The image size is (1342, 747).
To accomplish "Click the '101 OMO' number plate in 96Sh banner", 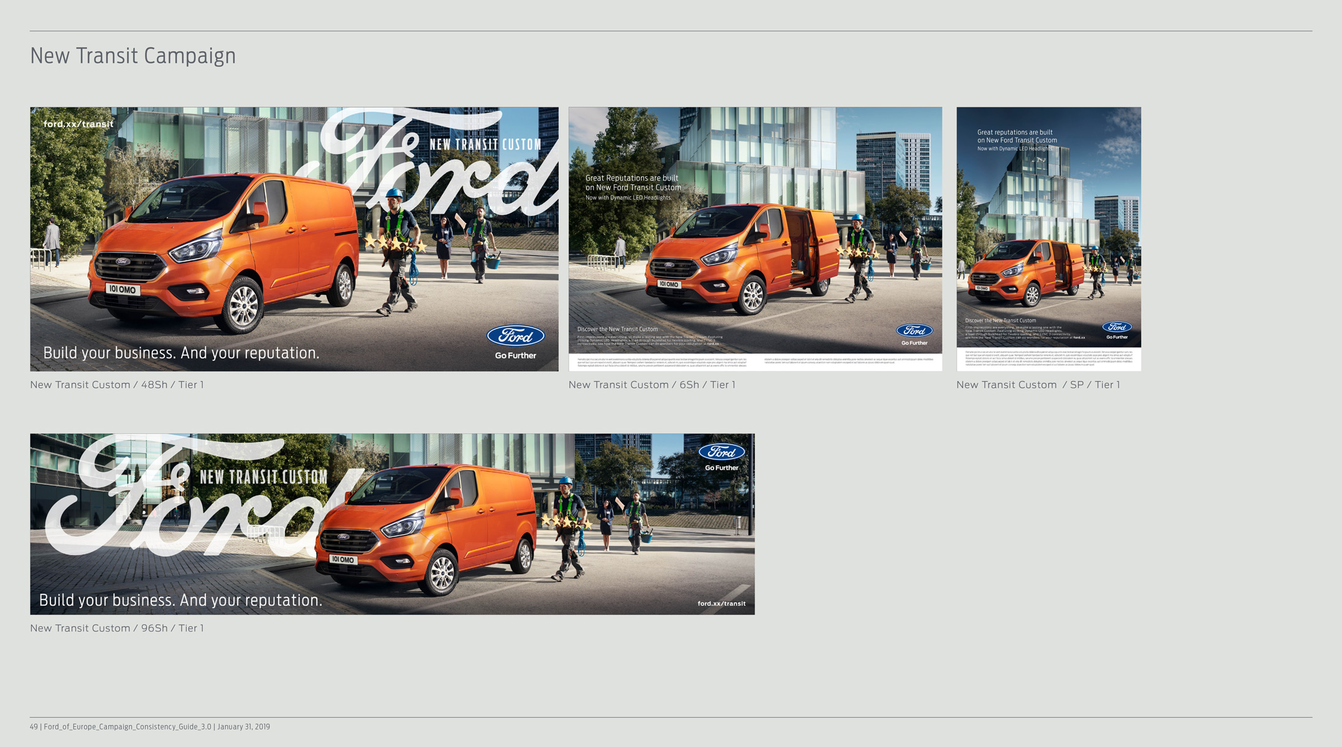I will point(343,560).
